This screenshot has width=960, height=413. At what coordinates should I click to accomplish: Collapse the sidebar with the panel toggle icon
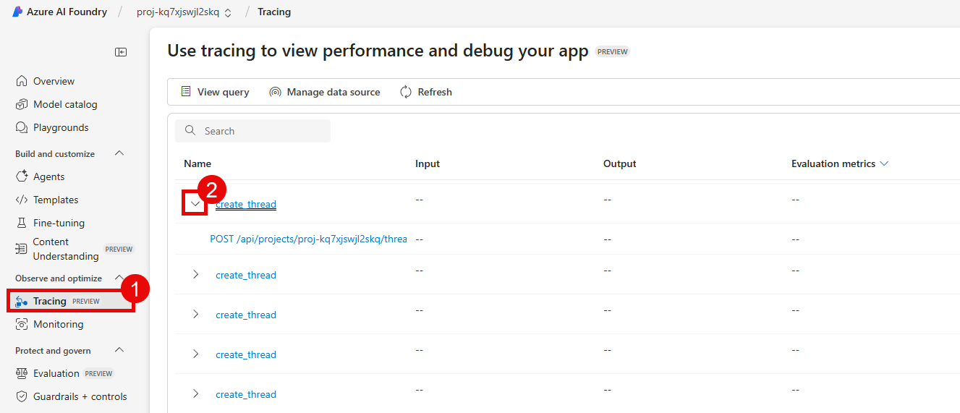coord(121,52)
